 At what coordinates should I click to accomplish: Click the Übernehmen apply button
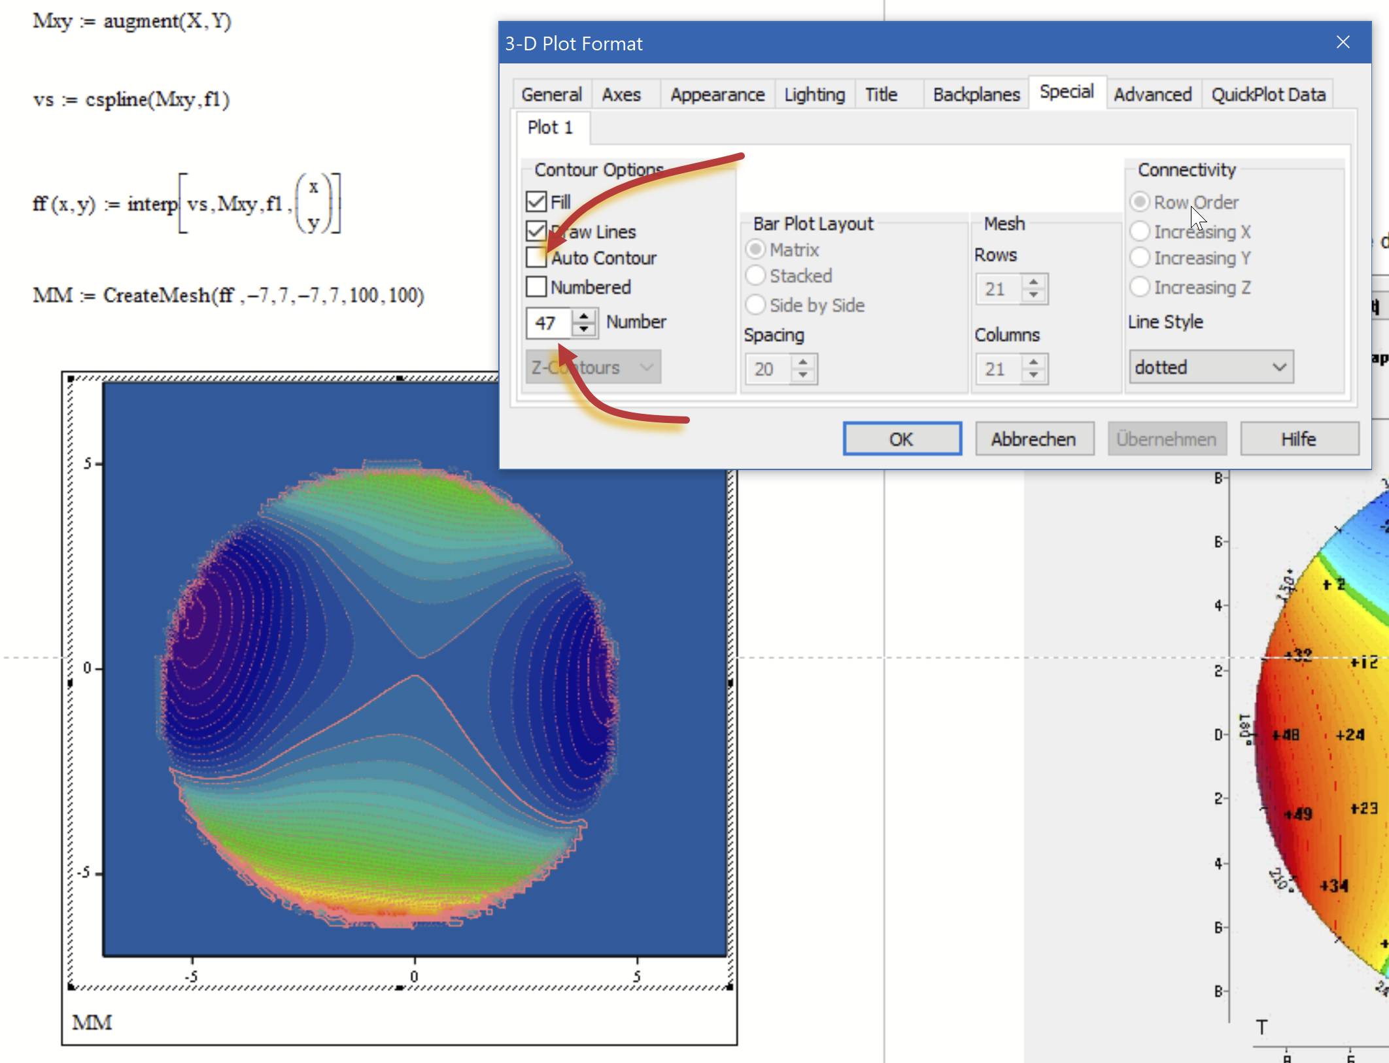tap(1166, 438)
